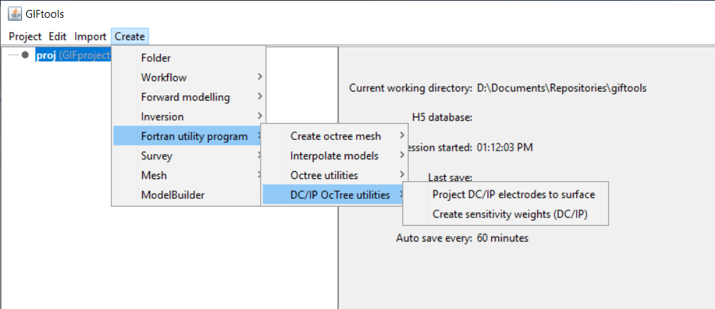Screen dimensions: 715x309
Task: Click the GIFtools Java app icon
Action: pos(15,13)
